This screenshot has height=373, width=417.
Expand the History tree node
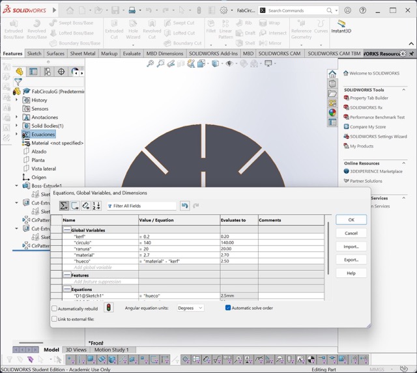pyautogui.click(x=17, y=100)
